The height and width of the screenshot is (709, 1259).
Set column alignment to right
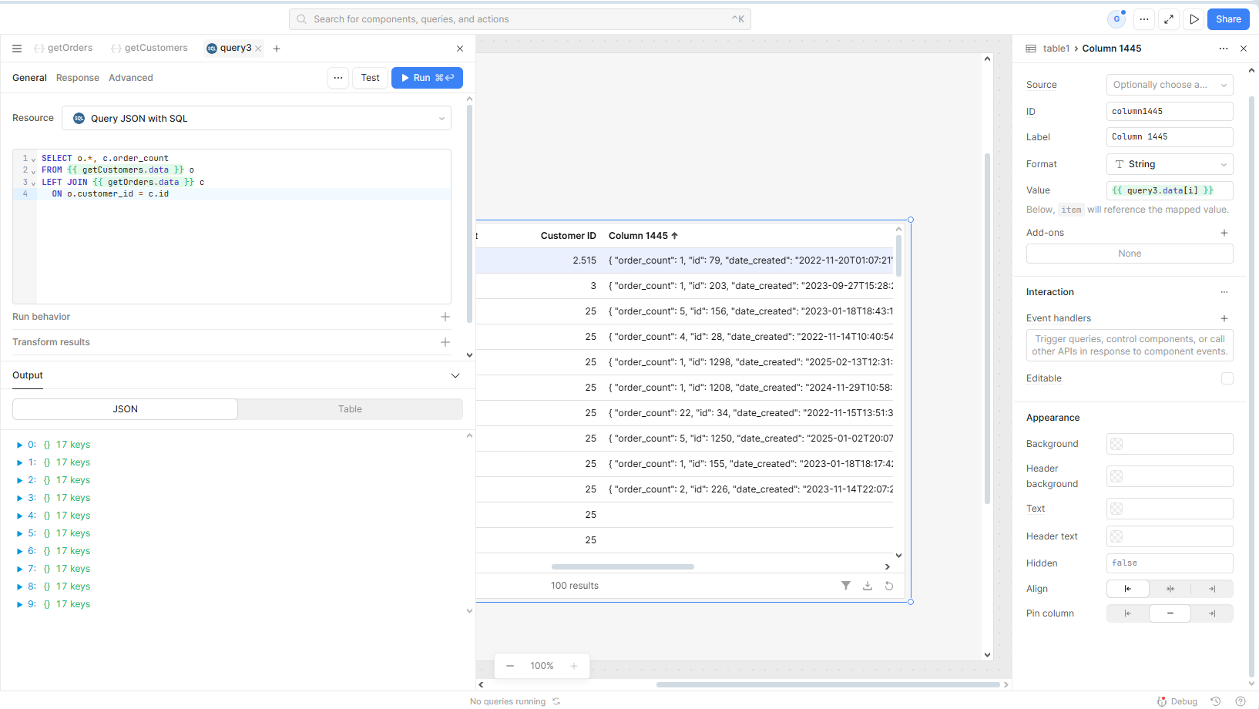[x=1211, y=589]
